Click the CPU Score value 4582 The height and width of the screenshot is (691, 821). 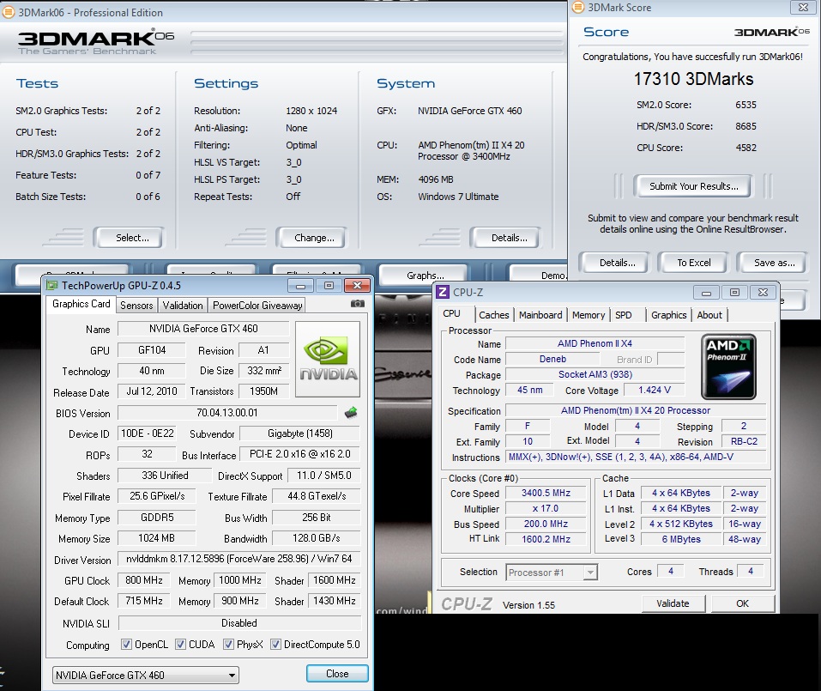tap(746, 148)
